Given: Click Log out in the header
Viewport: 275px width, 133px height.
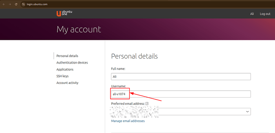Looking at the screenshot, I should click(265, 14).
